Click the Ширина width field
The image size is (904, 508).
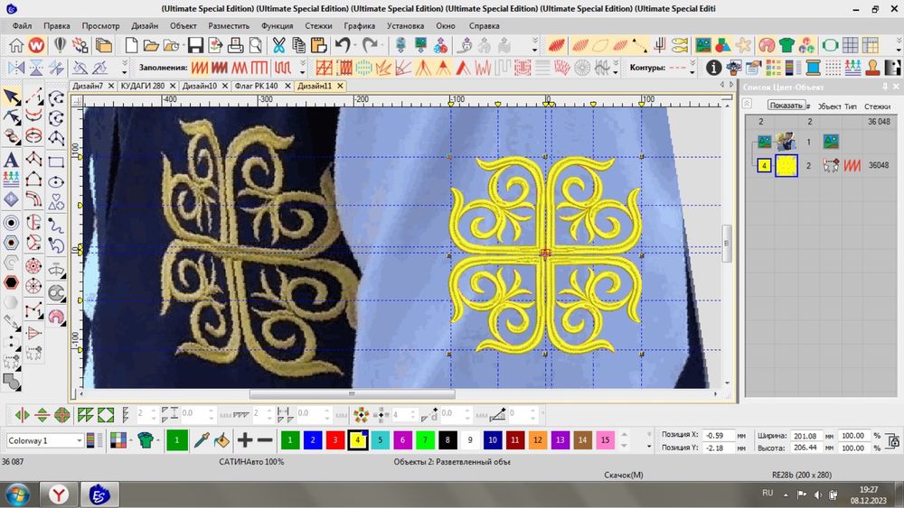(805, 436)
